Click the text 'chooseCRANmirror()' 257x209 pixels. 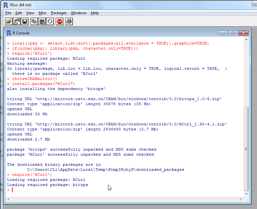34,79
